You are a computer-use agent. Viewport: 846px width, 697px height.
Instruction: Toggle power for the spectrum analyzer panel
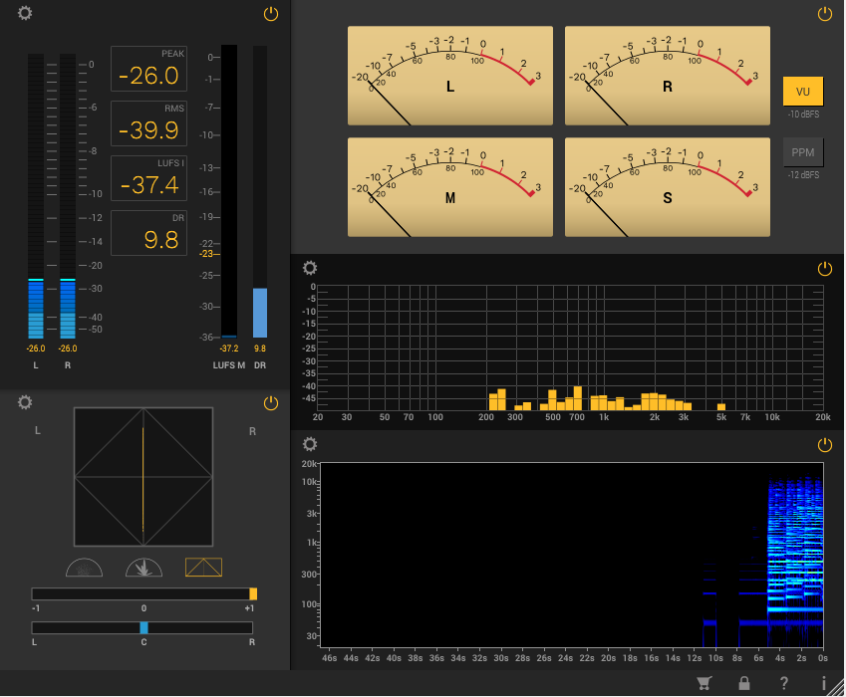[824, 269]
